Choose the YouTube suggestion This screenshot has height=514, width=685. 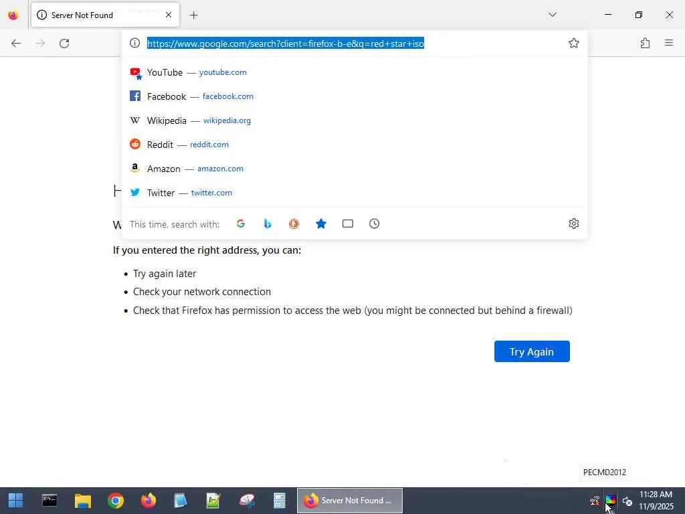pyautogui.click(x=355, y=72)
